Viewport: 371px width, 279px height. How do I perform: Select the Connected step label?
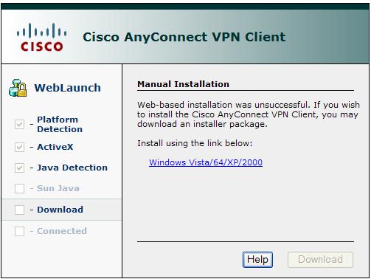[62, 231]
